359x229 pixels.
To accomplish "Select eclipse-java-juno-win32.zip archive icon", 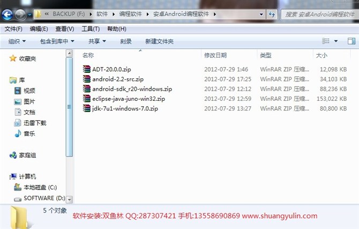I will click(x=87, y=99).
